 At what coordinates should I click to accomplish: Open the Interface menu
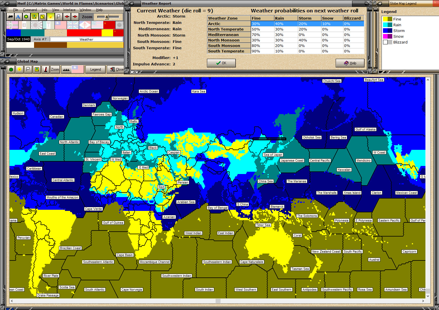(69, 10)
